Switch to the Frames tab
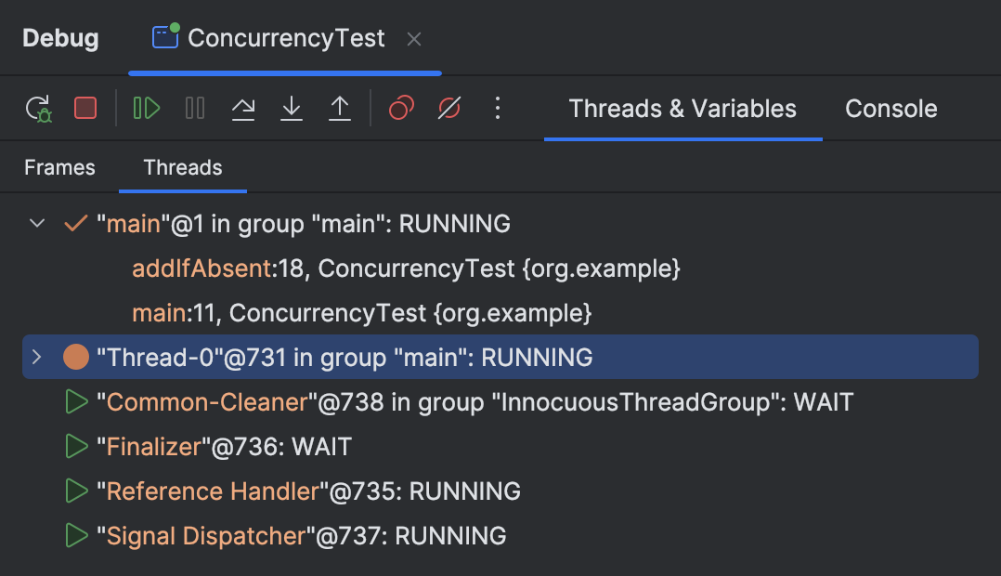Screen dimensions: 1001x576 click(x=59, y=167)
